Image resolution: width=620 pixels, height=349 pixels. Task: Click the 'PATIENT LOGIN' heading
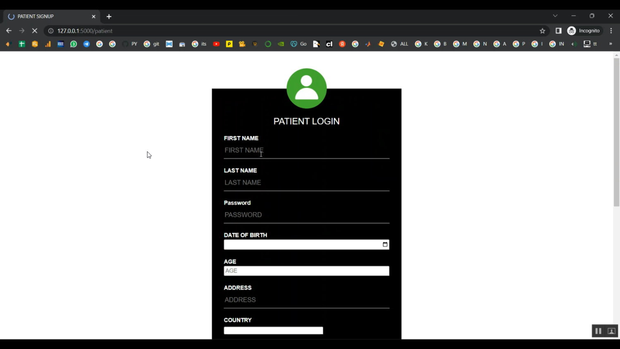307,121
